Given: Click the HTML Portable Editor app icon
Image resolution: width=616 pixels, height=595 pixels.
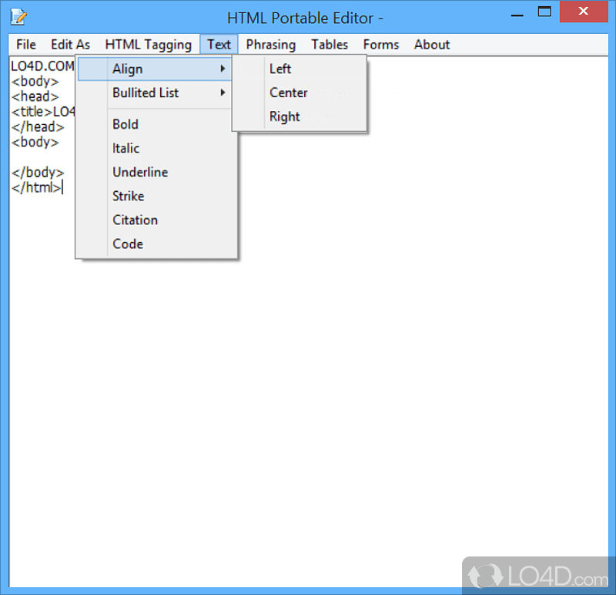Looking at the screenshot, I should [x=18, y=17].
